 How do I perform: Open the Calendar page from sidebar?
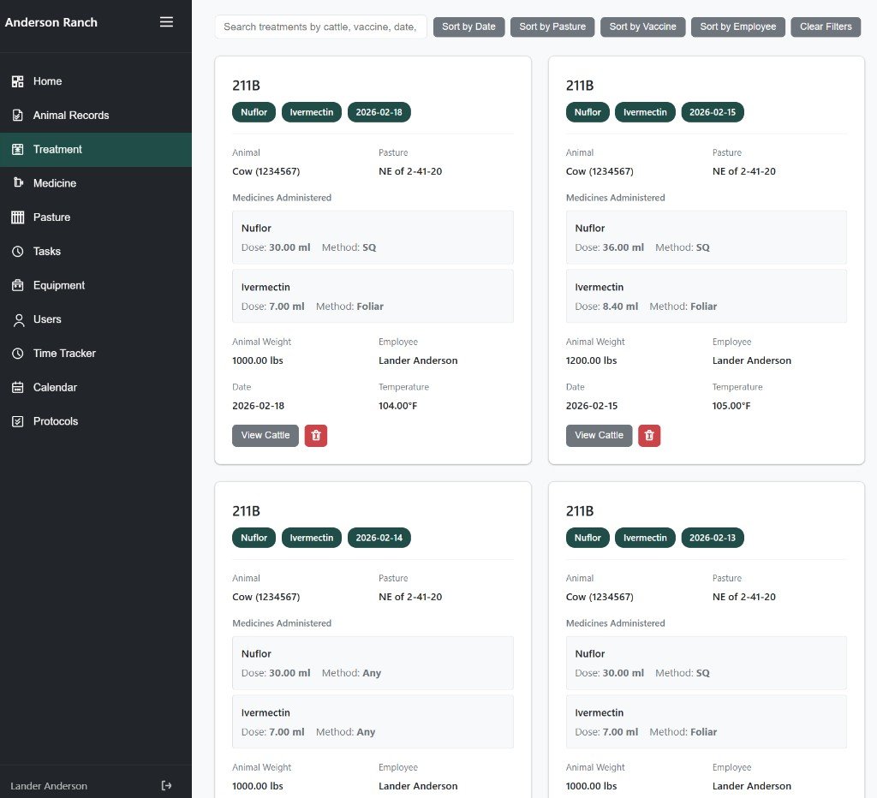(x=55, y=388)
